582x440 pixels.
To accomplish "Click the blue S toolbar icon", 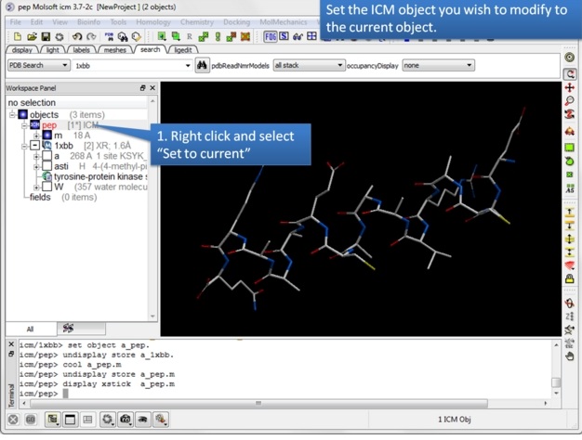I will (284, 36).
